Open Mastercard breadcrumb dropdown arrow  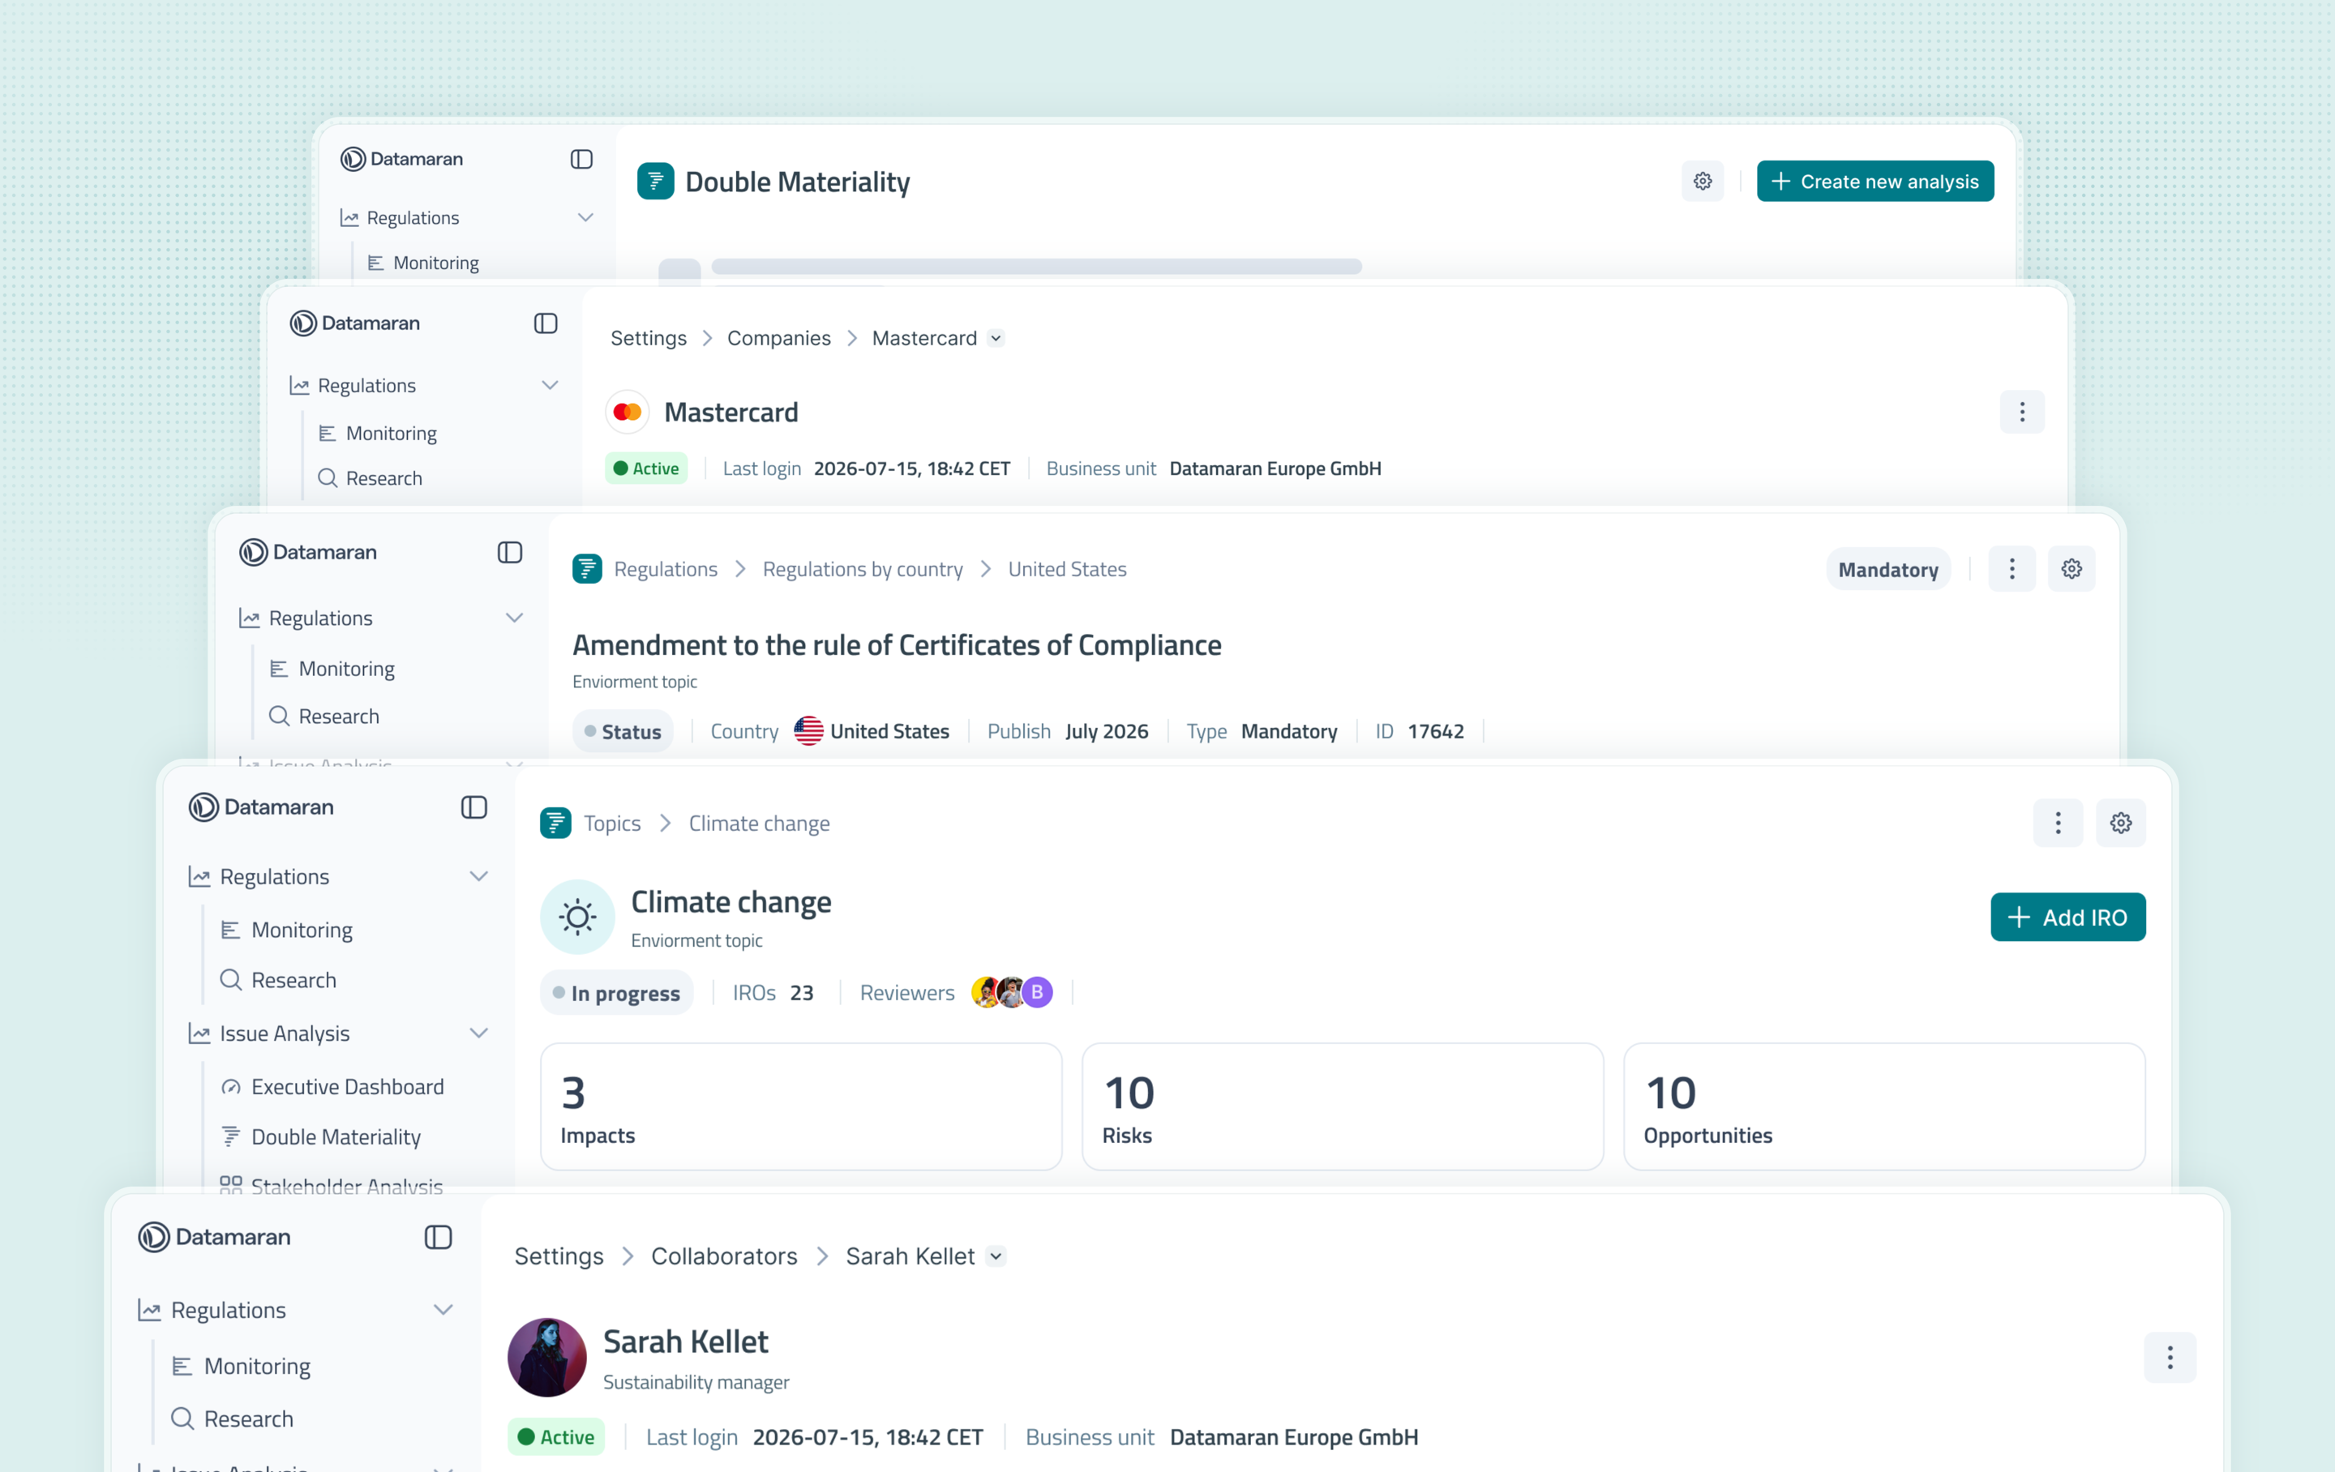click(996, 339)
